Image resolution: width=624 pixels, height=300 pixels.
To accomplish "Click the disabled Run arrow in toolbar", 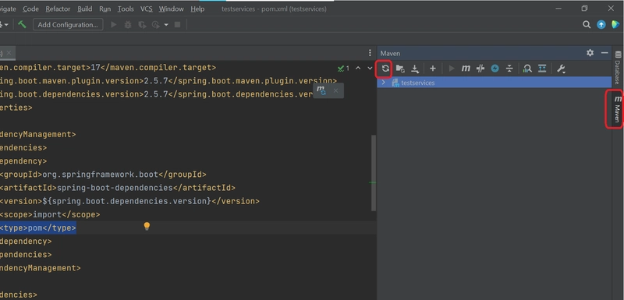I will click(113, 25).
